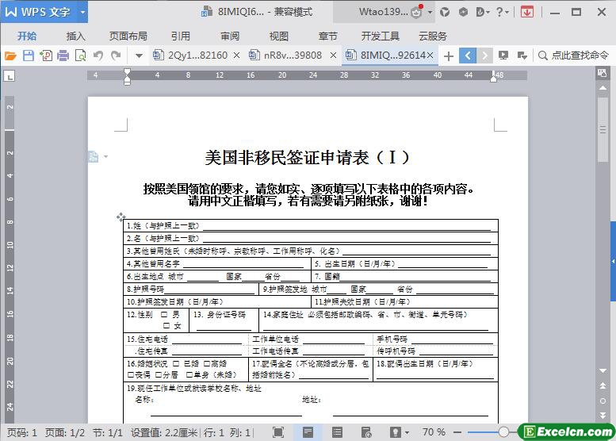Redo the last undone action
This screenshot has height=441, width=616.
point(116,56)
